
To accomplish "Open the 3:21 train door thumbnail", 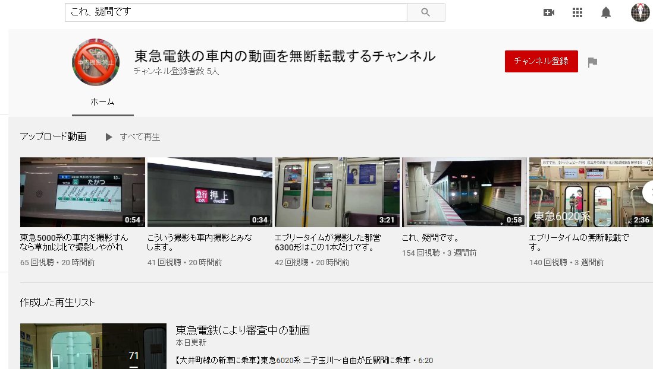I will (x=337, y=192).
